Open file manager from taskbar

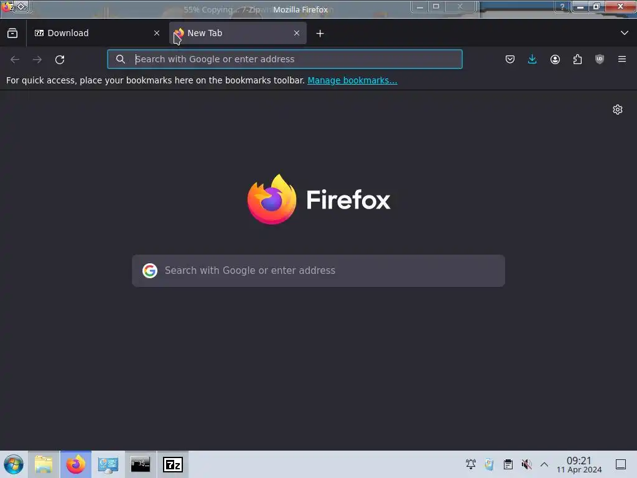click(x=44, y=464)
